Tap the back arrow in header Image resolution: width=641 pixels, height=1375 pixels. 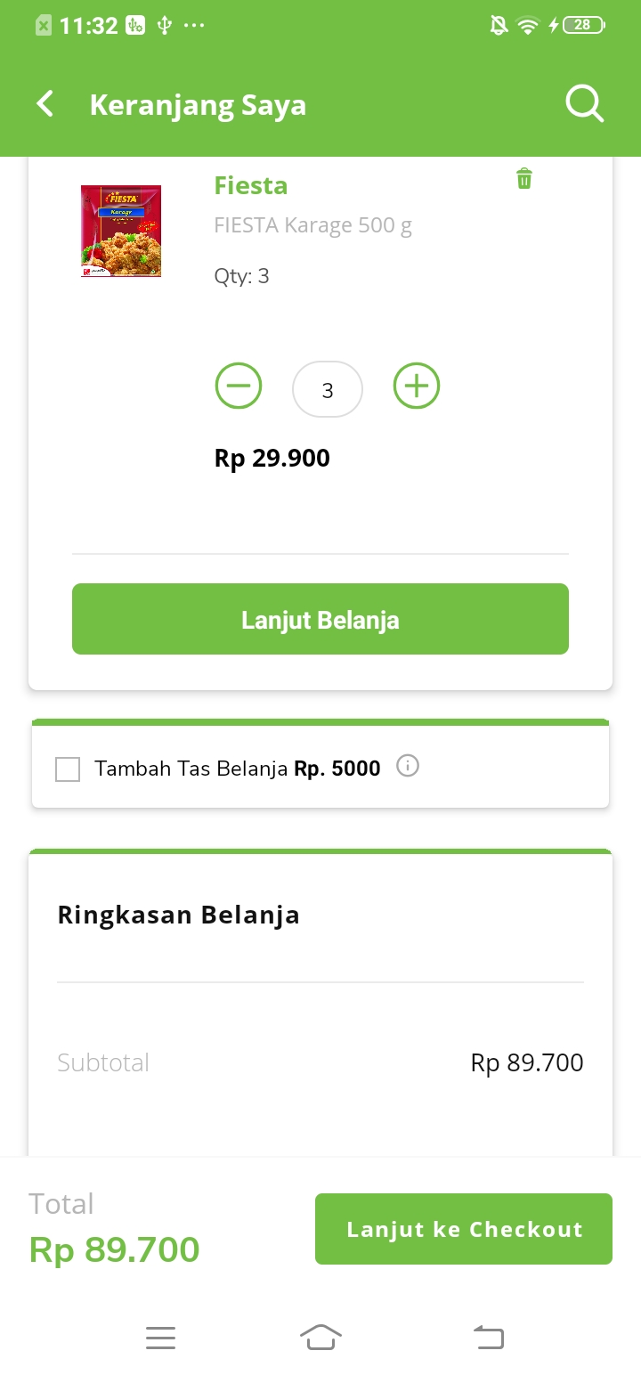click(45, 104)
